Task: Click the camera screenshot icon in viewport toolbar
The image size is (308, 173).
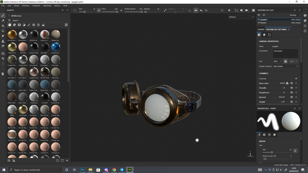Action: tap(253, 10)
